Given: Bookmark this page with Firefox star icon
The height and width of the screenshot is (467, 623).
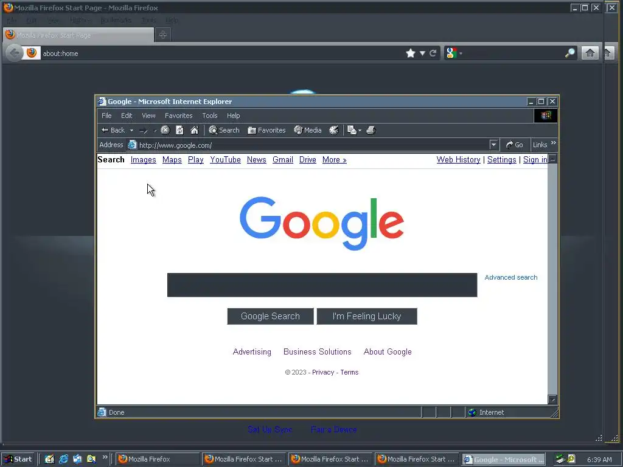Looking at the screenshot, I should [411, 54].
